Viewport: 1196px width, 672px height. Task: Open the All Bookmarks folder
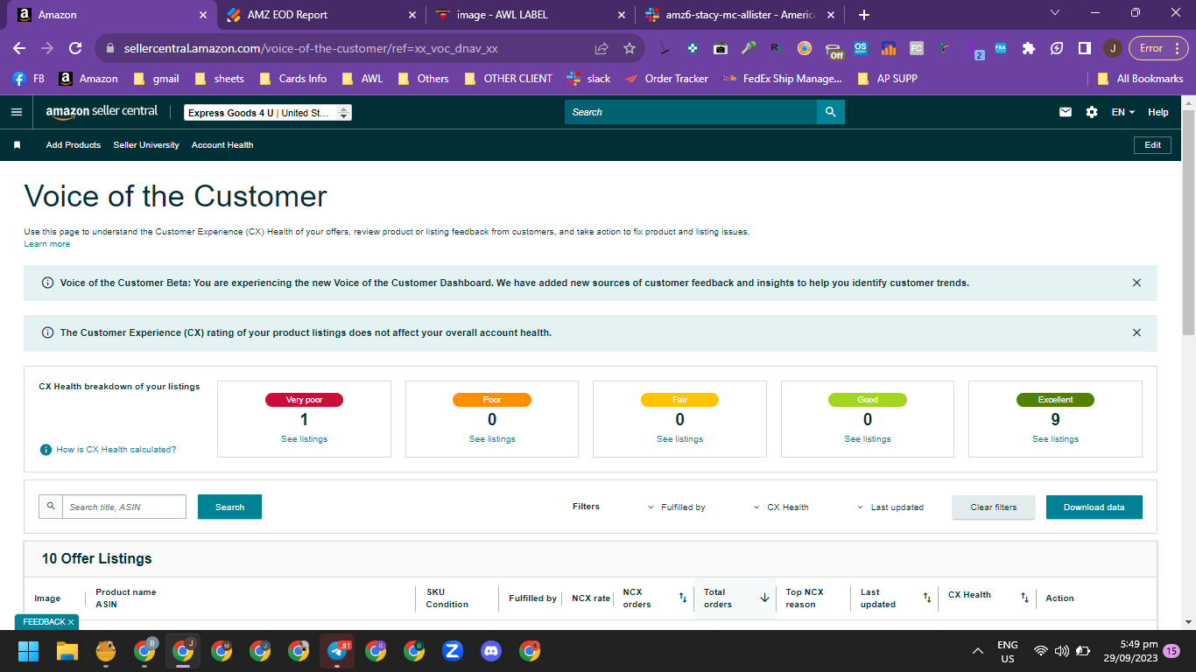[1140, 79]
